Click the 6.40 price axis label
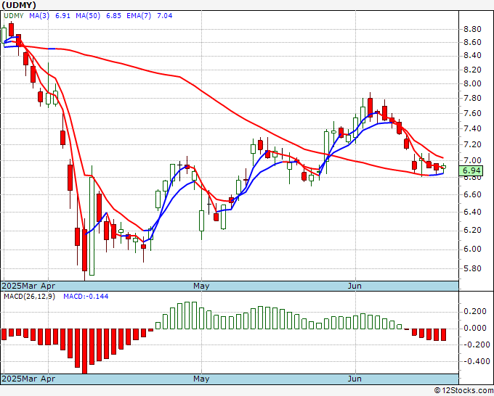This screenshot has height=396, width=494. [x=472, y=212]
